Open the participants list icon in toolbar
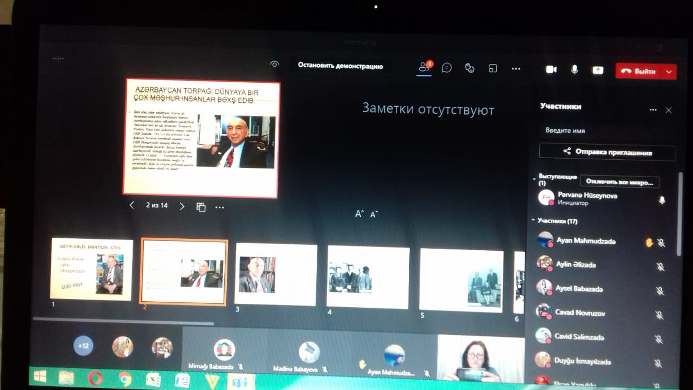 point(424,67)
